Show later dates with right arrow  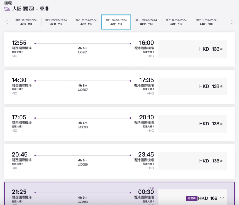232,22
